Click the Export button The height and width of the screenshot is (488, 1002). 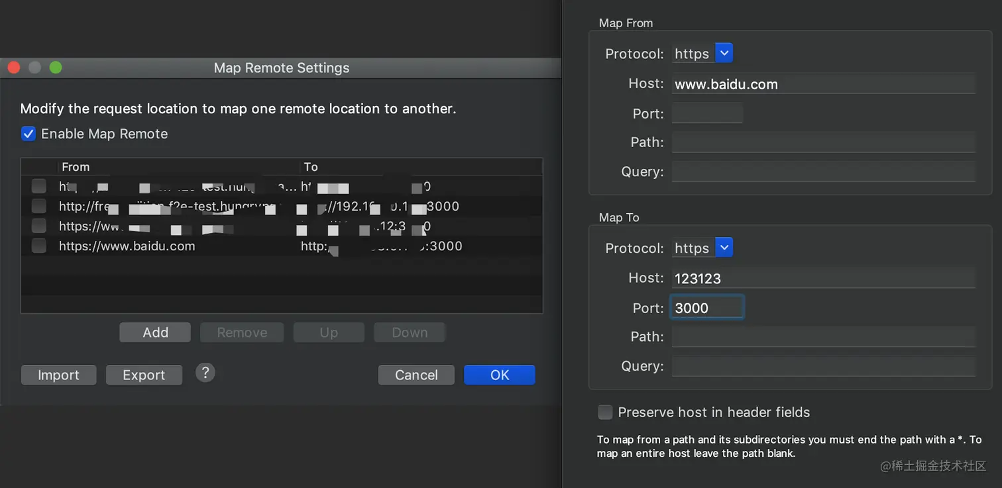pyautogui.click(x=144, y=375)
